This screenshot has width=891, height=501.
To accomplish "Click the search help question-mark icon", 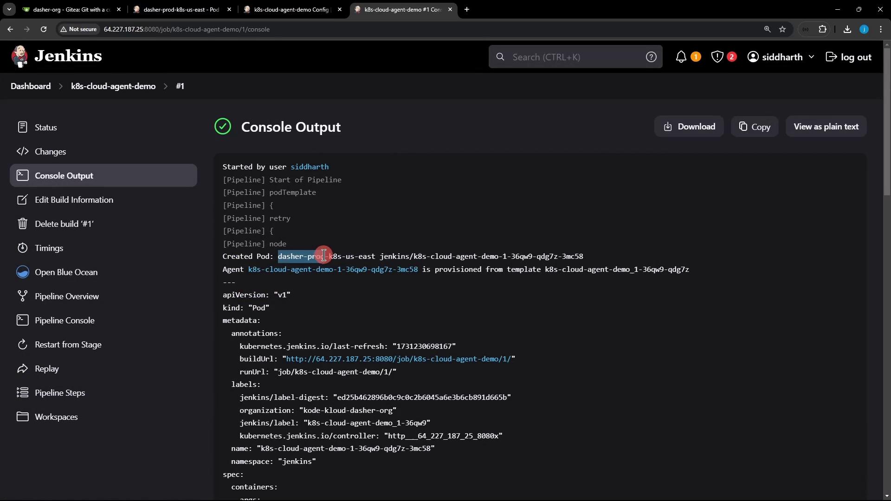I will coord(651,57).
